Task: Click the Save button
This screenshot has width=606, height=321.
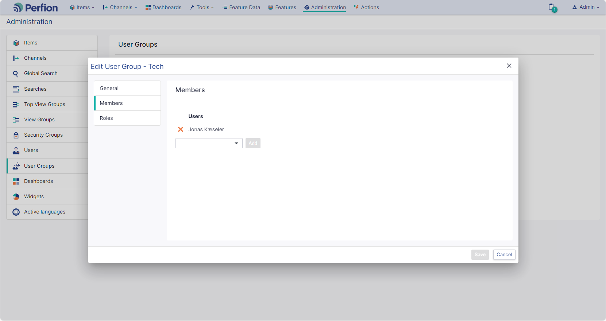Action: click(x=480, y=255)
